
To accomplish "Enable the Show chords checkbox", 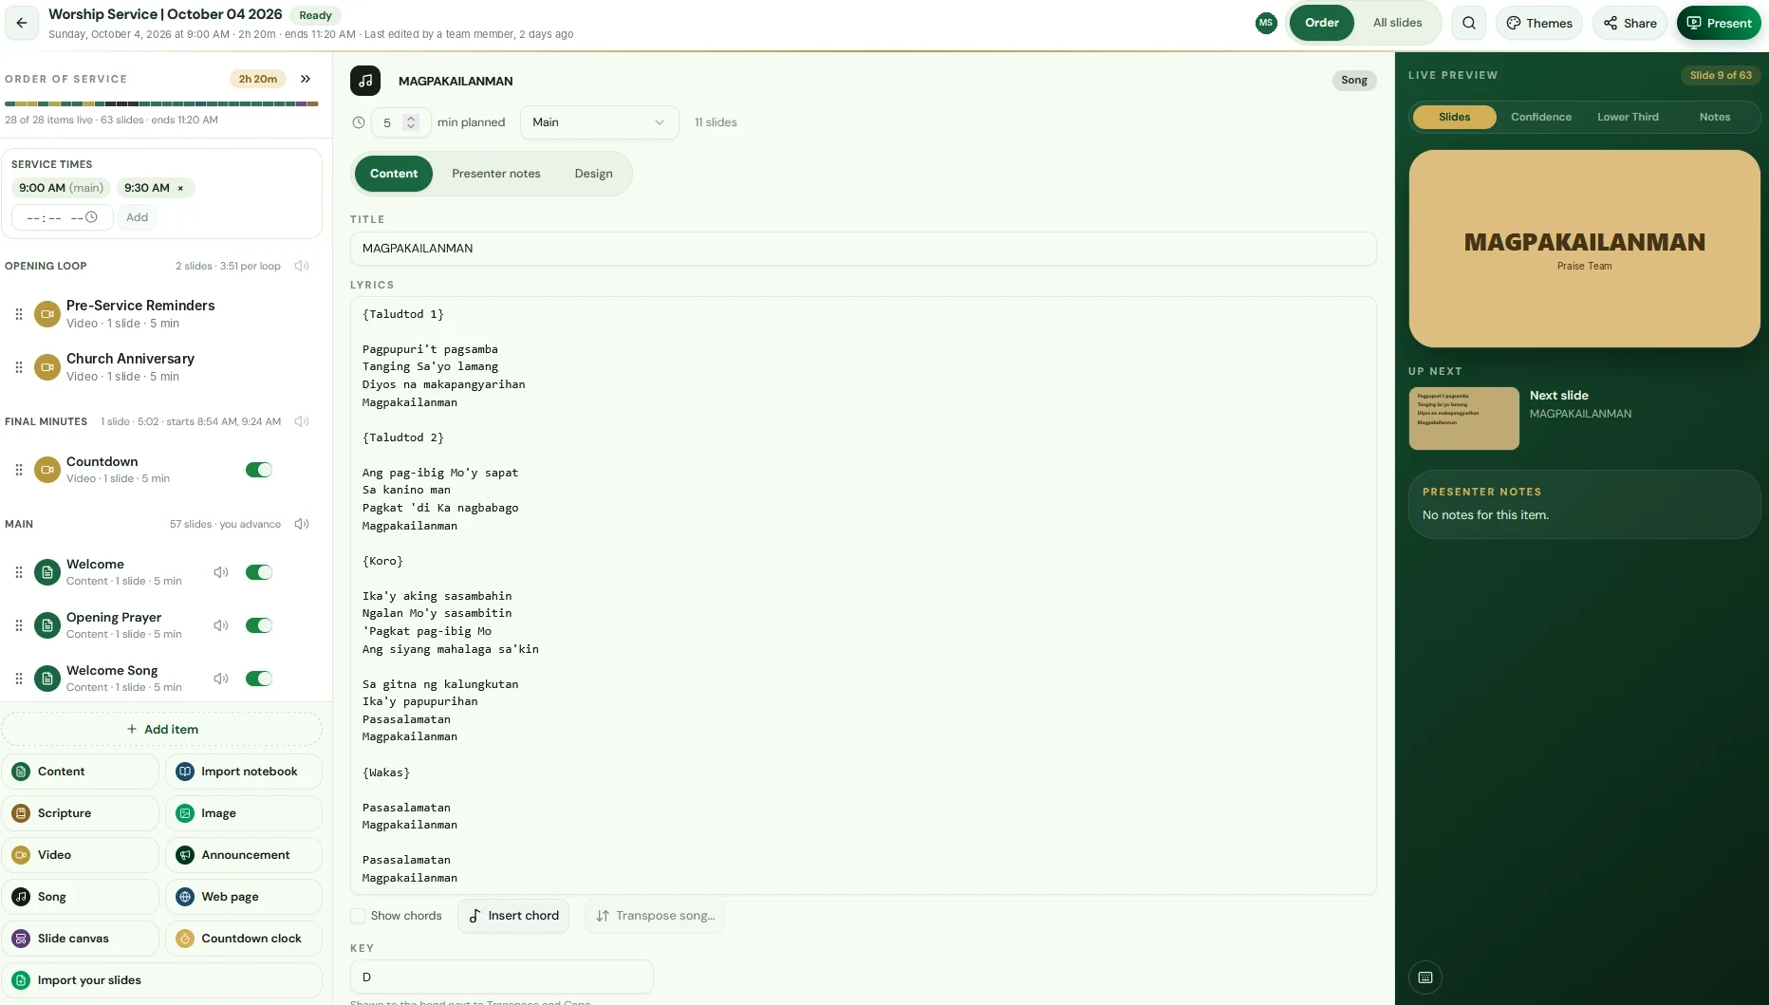I will 358,916.
